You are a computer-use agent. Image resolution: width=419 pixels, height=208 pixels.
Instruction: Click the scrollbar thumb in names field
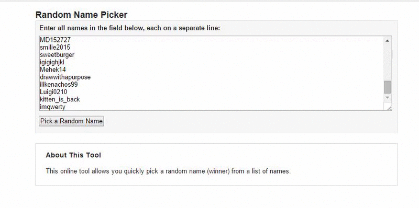387,87
